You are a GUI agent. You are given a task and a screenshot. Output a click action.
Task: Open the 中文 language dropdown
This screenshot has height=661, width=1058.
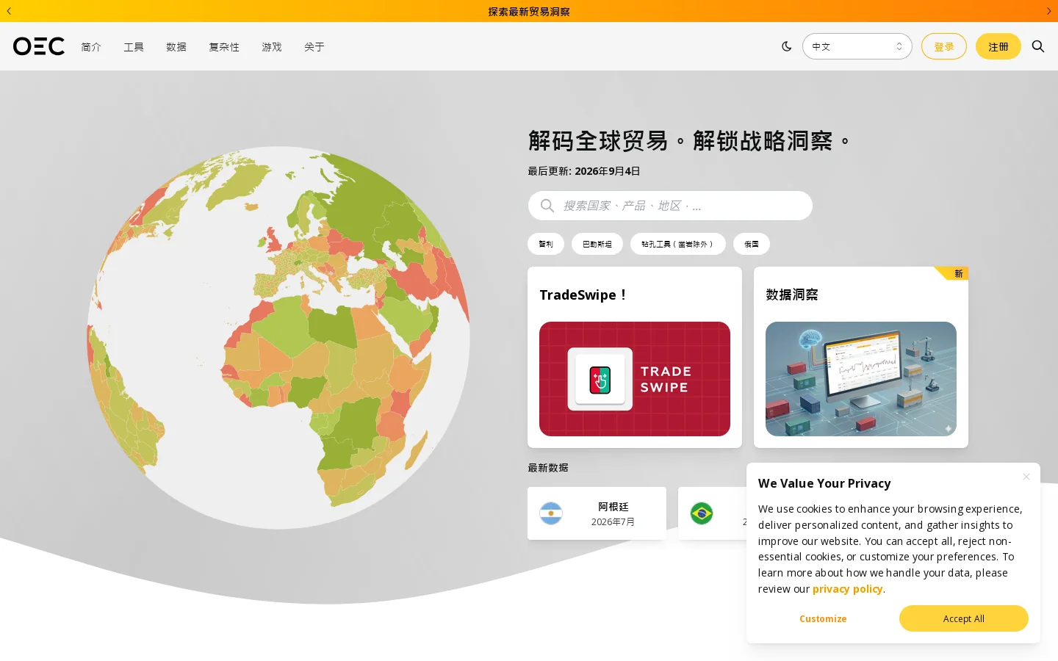tap(857, 46)
